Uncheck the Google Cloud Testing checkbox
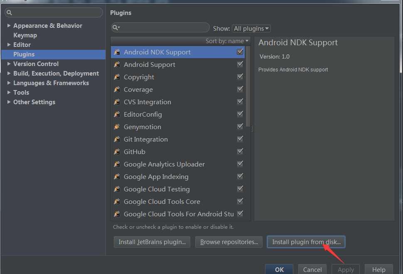 coord(240,189)
